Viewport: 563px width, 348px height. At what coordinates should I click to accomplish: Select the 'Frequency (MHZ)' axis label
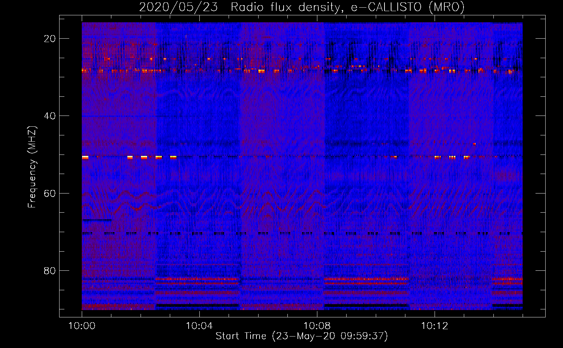coord(32,167)
